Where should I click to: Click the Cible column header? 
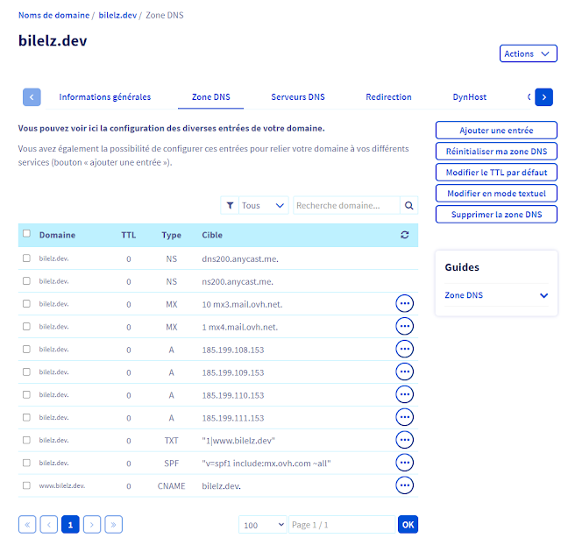coord(212,235)
